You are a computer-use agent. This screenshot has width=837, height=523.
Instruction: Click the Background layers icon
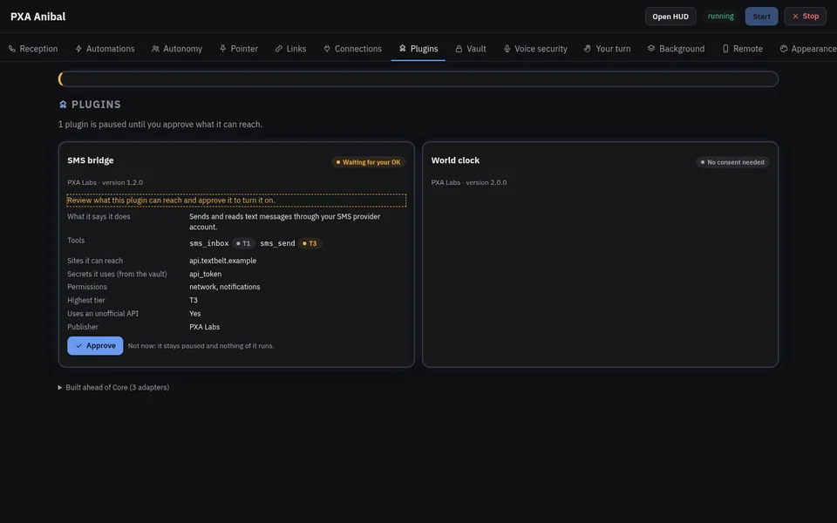[651, 49]
